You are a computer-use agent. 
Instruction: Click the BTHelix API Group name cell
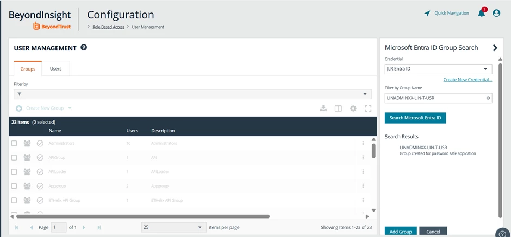65,200
